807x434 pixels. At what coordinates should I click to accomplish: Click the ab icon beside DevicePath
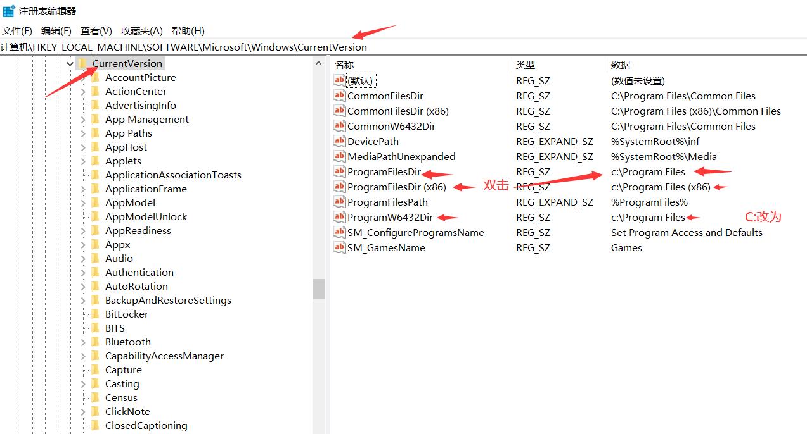[340, 141]
